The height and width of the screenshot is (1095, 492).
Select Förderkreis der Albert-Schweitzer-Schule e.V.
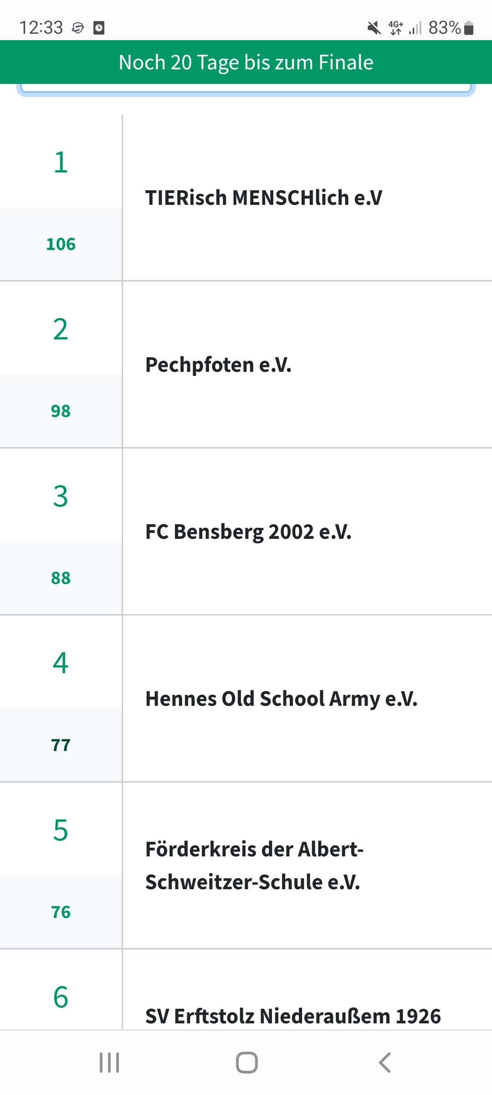click(254, 866)
